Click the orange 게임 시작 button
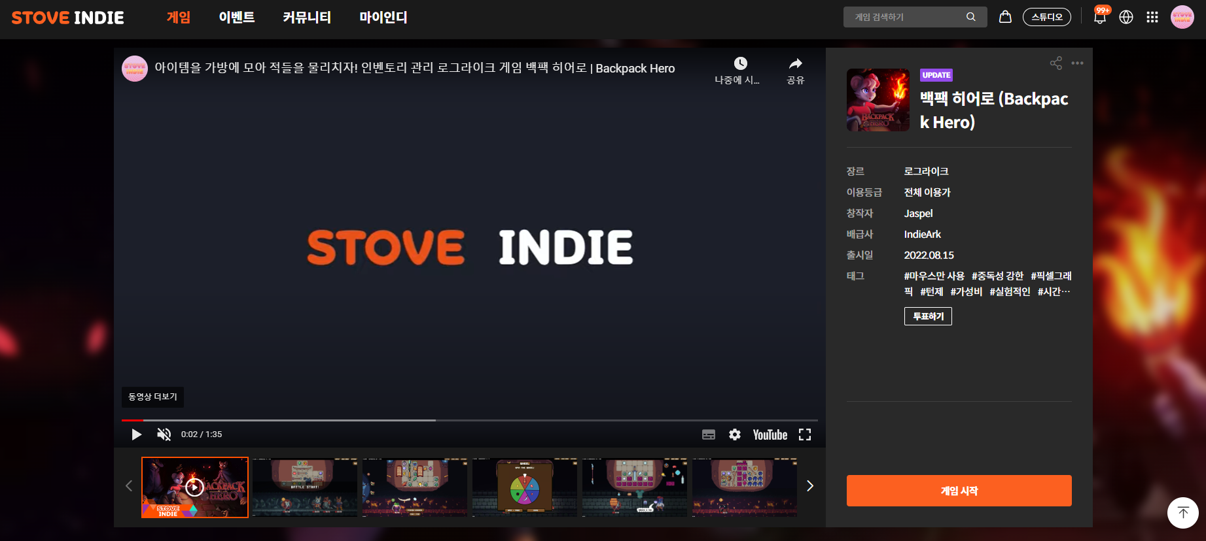 [959, 491]
